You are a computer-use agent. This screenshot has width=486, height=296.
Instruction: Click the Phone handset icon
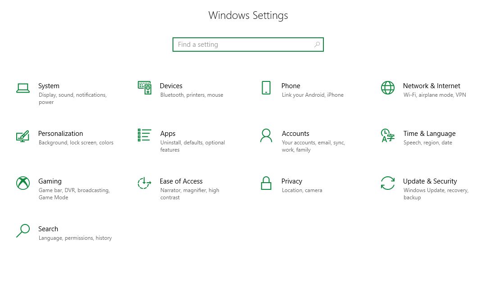(266, 88)
